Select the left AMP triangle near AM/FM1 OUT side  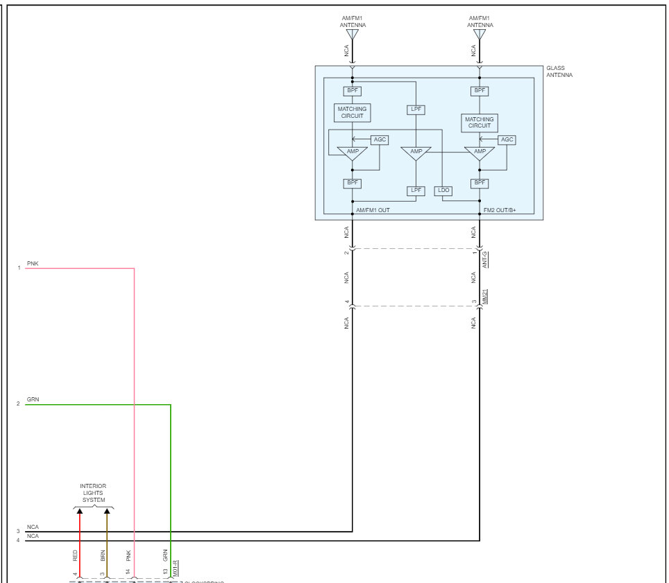[x=353, y=153]
